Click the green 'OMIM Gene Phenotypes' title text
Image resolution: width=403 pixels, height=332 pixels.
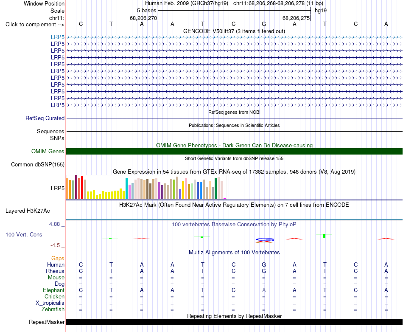(234, 145)
